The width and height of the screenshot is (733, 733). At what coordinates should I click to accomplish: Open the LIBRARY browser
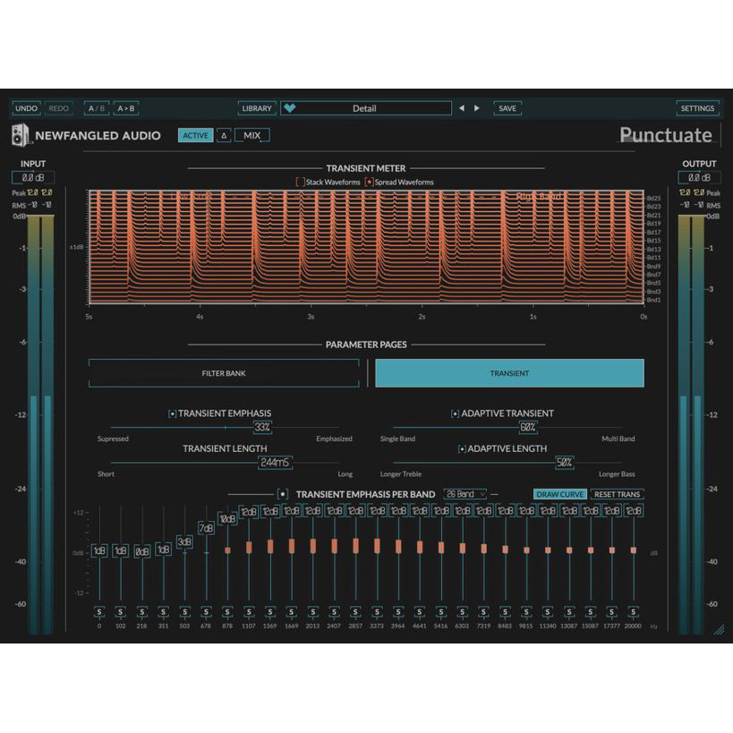pos(257,108)
